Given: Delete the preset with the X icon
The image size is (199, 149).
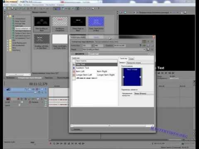Looking at the screenshot, I should tap(152, 49).
